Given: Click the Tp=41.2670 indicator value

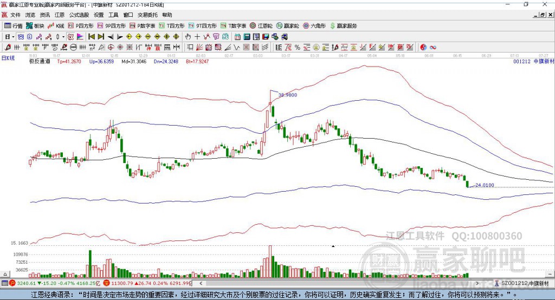Looking at the screenshot, I should pyautogui.click(x=69, y=62).
